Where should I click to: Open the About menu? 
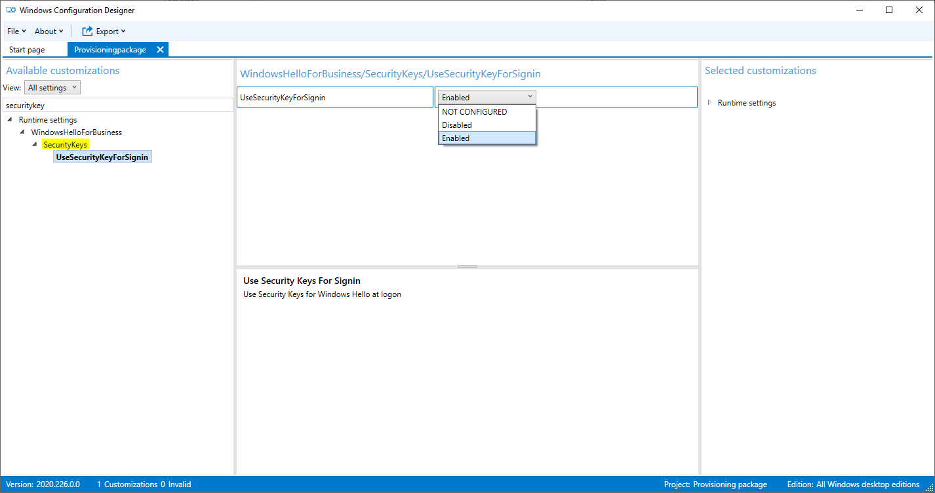[x=49, y=31]
